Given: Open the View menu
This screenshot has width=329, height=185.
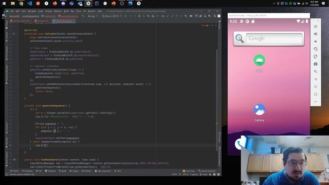Looking at the screenshot, I should (24, 11).
